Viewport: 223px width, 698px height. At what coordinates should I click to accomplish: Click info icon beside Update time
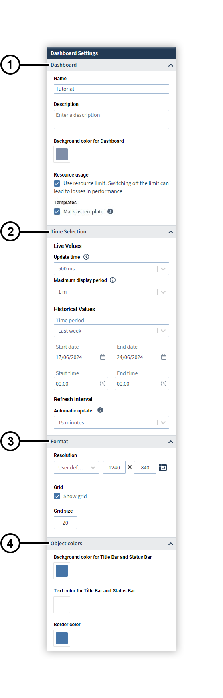tap(86, 257)
